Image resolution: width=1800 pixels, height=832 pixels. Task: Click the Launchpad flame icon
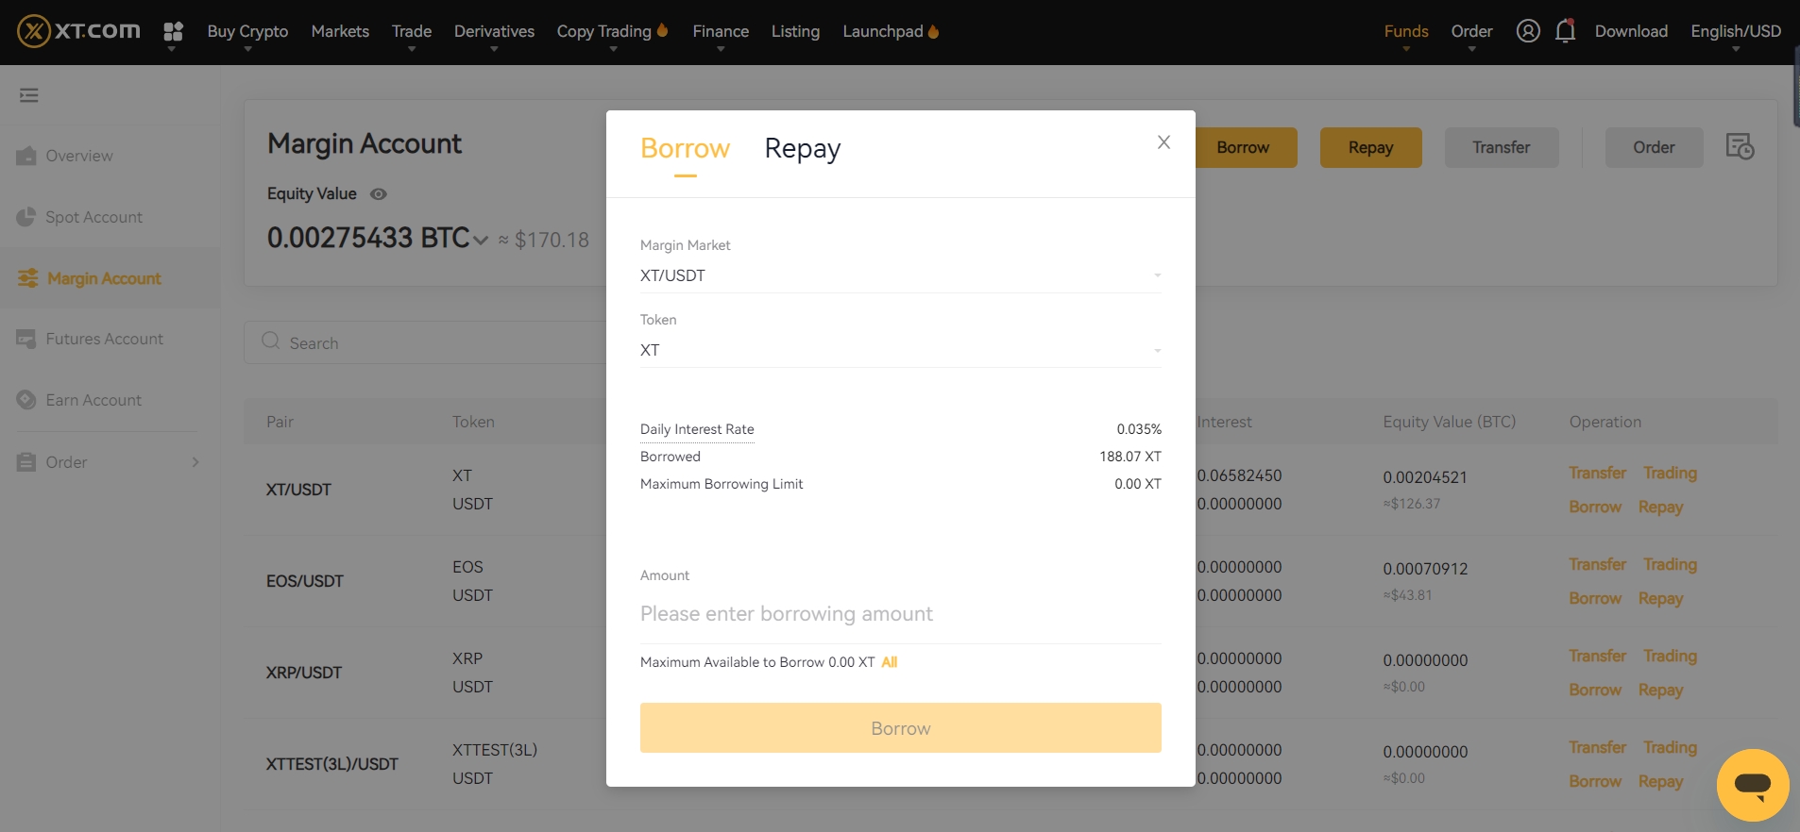tap(934, 31)
